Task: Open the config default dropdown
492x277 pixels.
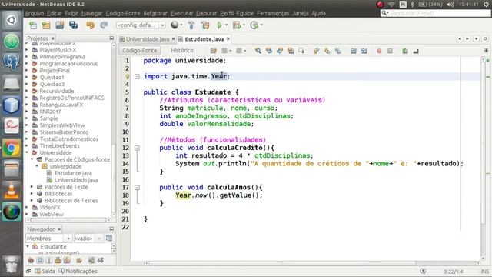Action: 141,25
